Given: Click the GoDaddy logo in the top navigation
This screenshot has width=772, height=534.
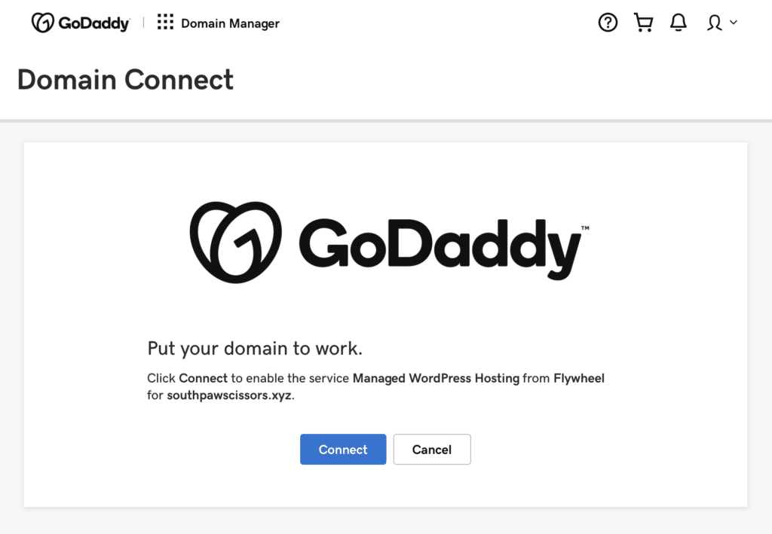Looking at the screenshot, I should tap(79, 22).
